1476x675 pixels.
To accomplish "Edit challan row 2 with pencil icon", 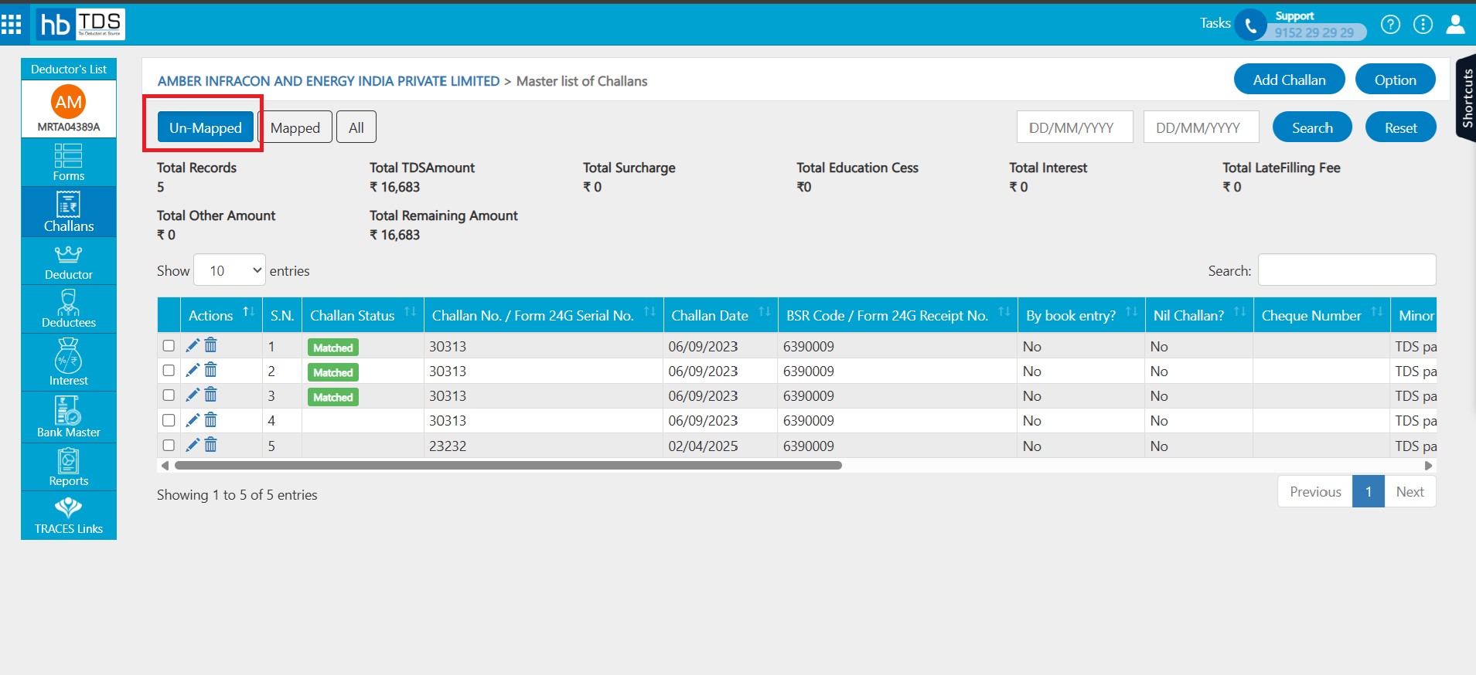I will pyautogui.click(x=193, y=370).
